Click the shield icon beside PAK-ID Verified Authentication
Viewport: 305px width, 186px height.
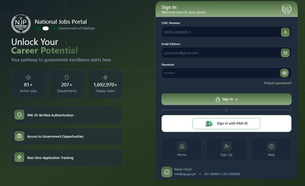(19, 115)
